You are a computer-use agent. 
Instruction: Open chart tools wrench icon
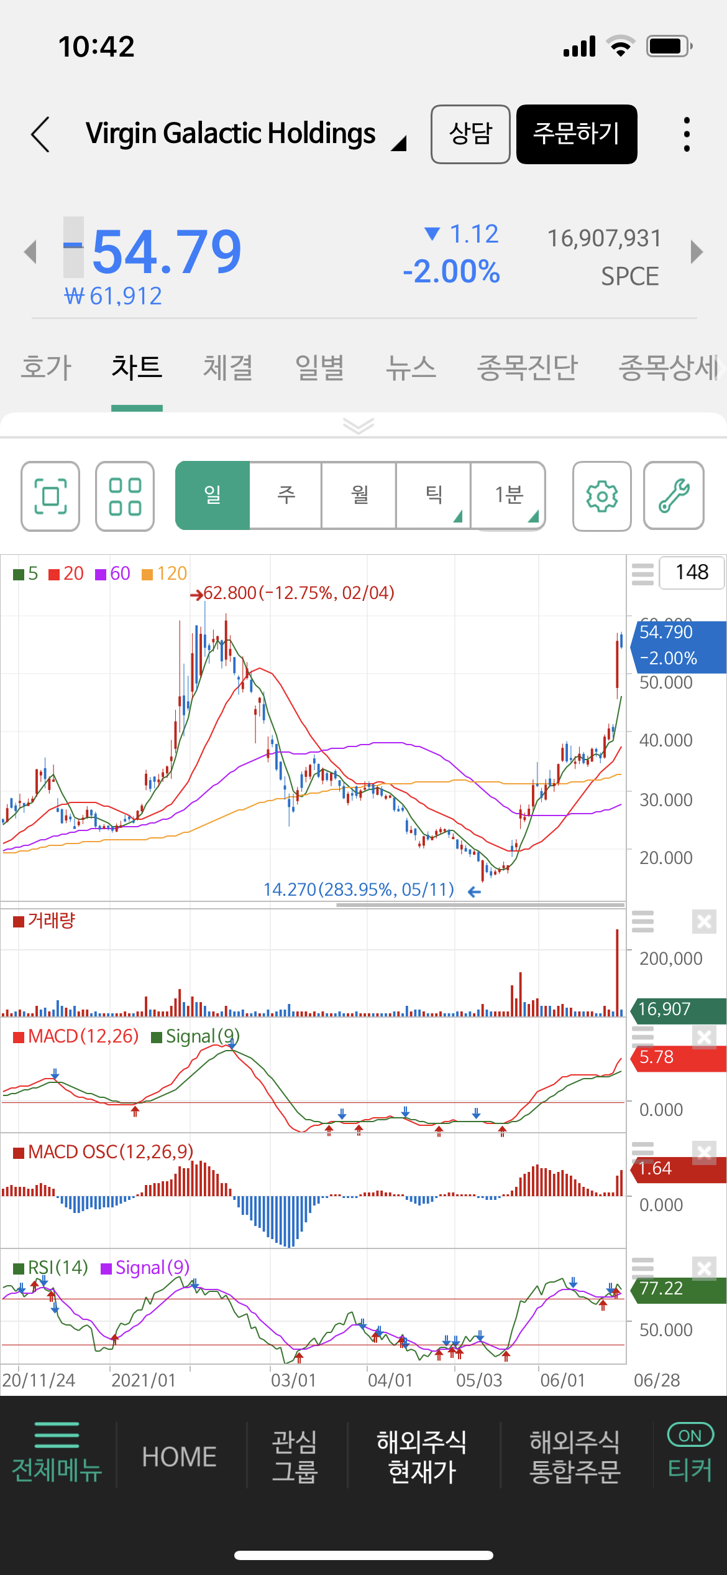pyautogui.click(x=674, y=496)
